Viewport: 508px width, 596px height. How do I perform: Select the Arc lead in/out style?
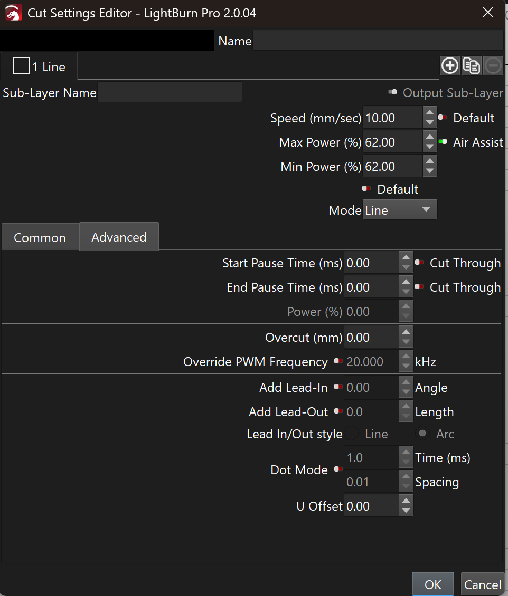(422, 434)
